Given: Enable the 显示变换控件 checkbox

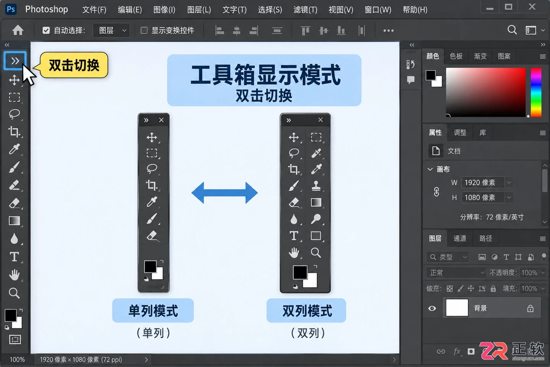Looking at the screenshot, I should [x=144, y=30].
